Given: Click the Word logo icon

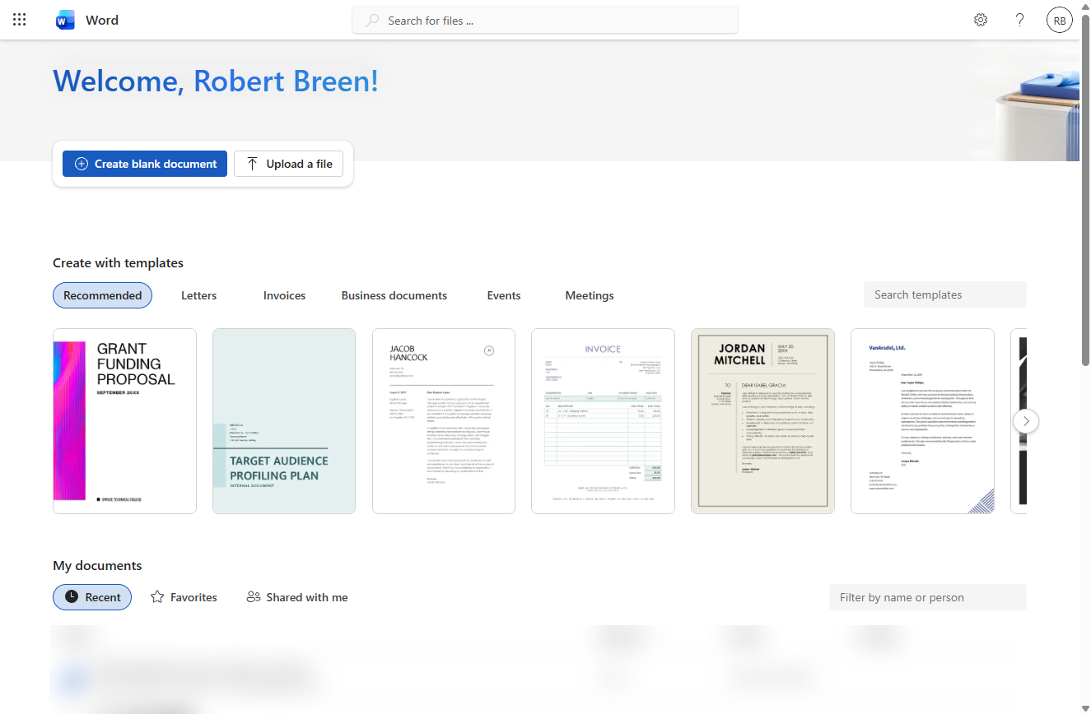Looking at the screenshot, I should (65, 20).
